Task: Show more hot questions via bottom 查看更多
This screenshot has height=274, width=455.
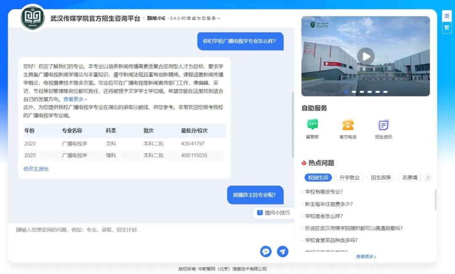Action: click(366, 256)
